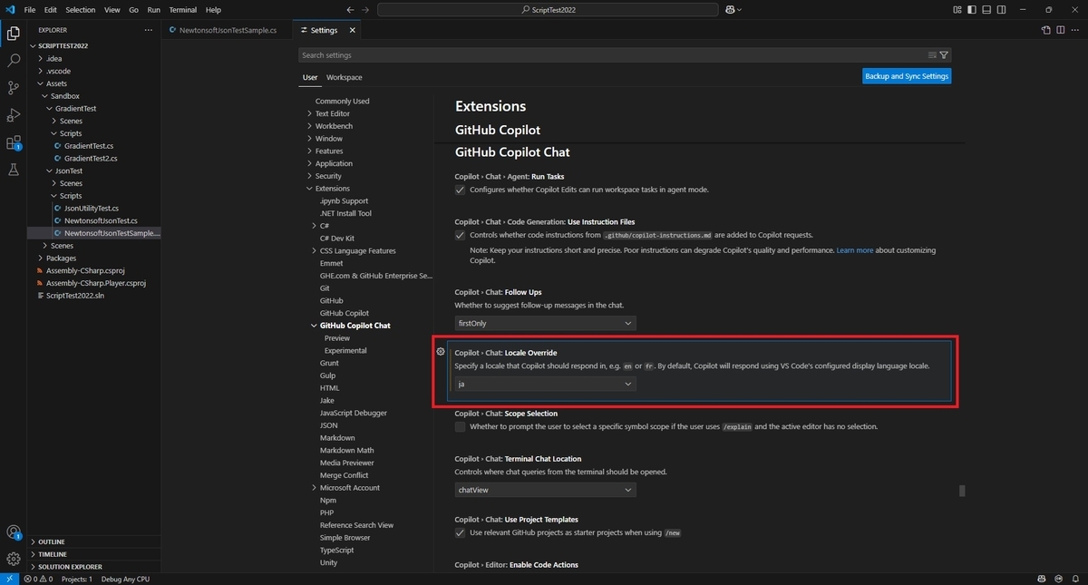Clear settings search input icon
Image resolution: width=1088 pixels, height=585 pixels.
coord(932,55)
